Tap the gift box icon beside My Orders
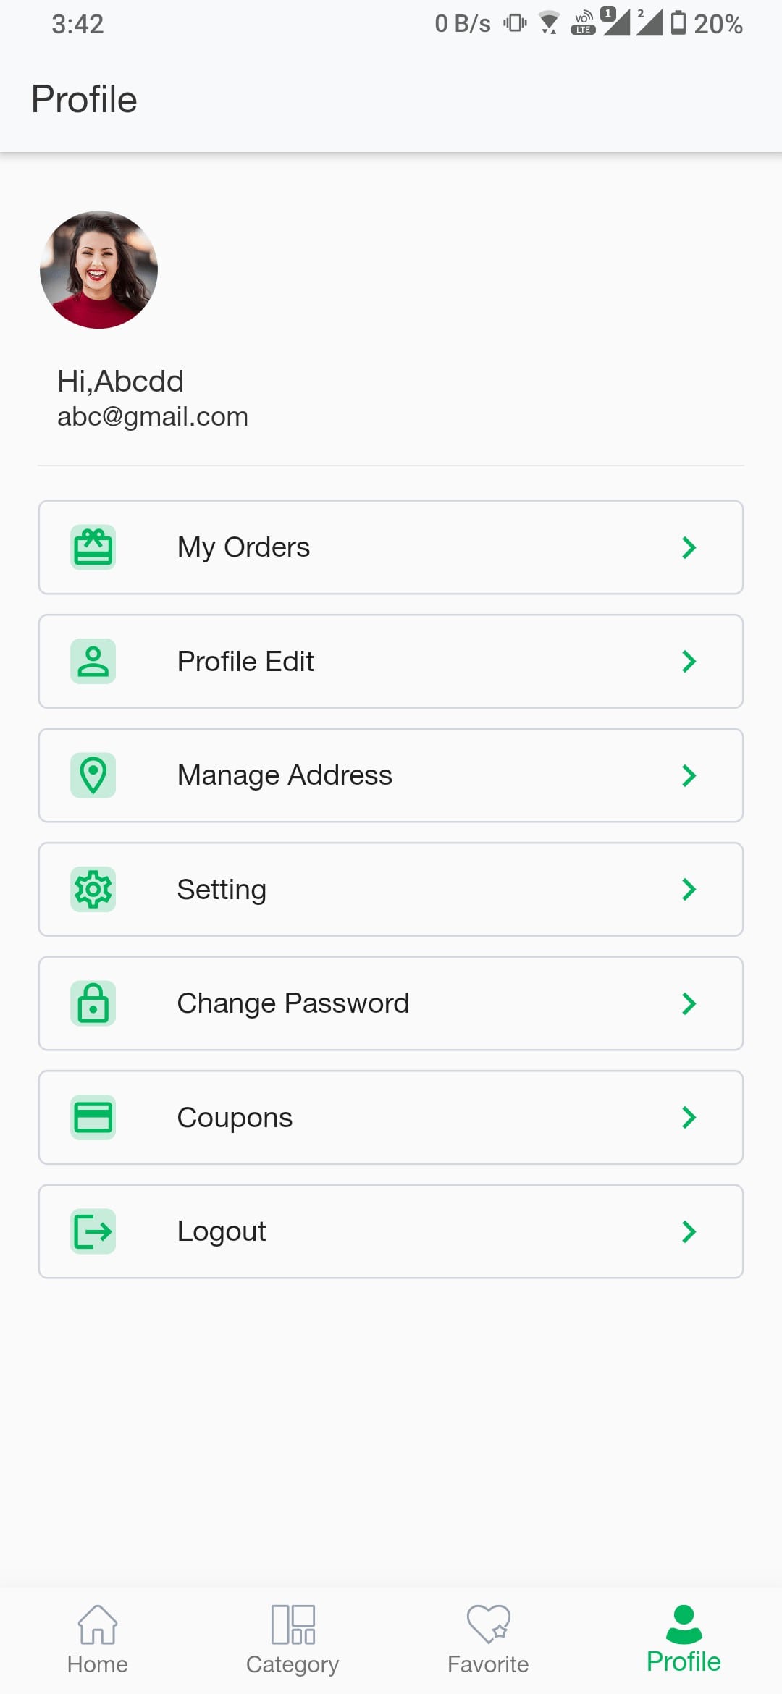 point(93,547)
